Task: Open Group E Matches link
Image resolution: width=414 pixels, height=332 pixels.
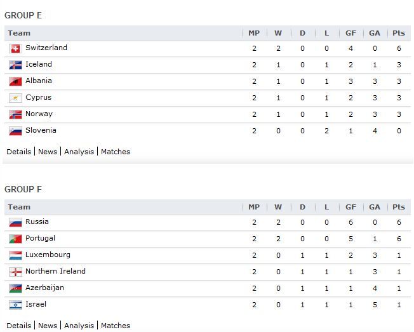Action: click(x=116, y=152)
